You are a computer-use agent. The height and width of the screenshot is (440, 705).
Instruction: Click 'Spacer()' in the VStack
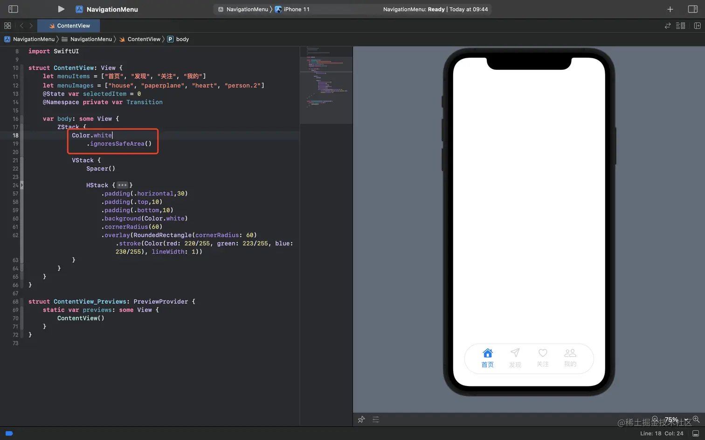point(100,169)
